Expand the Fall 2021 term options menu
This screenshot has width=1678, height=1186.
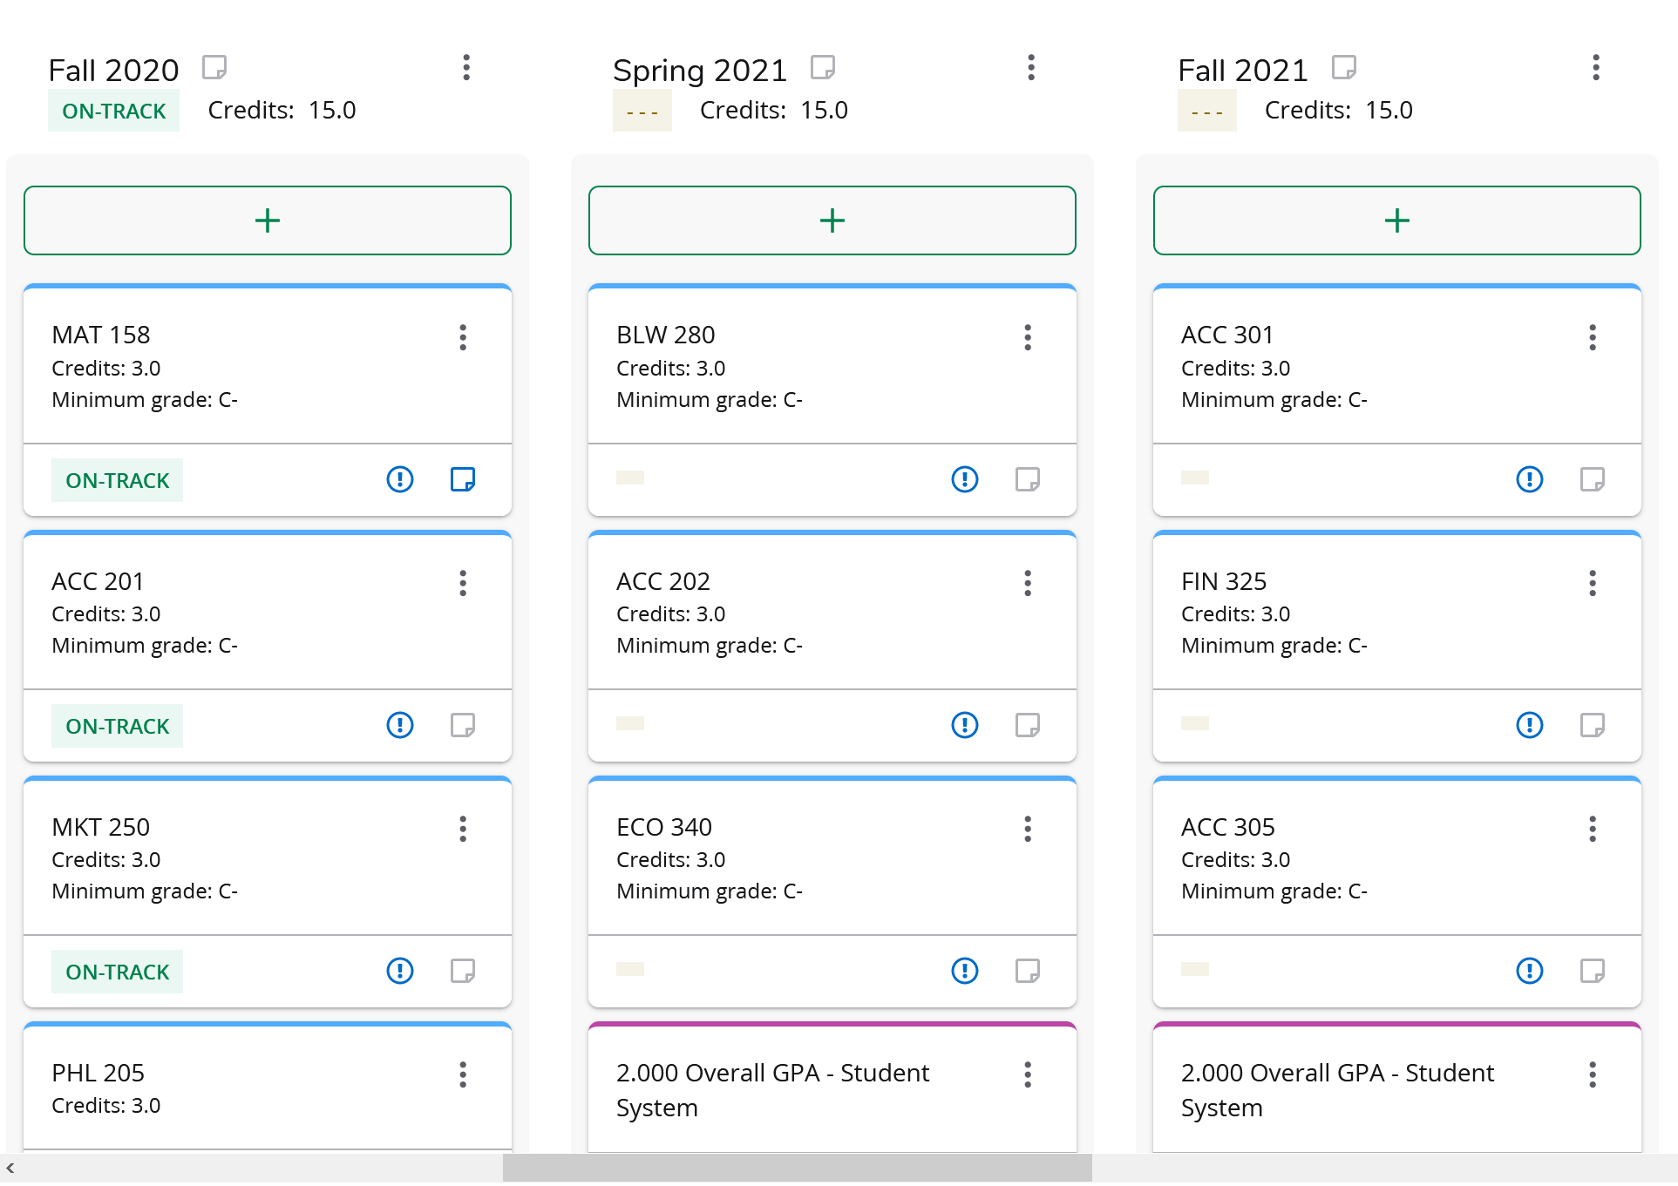(1596, 67)
